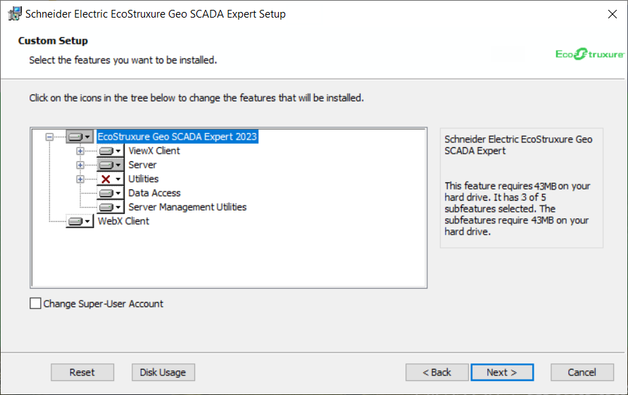Select the WebX Client tree item
Image resolution: width=628 pixels, height=395 pixels.
[123, 221]
